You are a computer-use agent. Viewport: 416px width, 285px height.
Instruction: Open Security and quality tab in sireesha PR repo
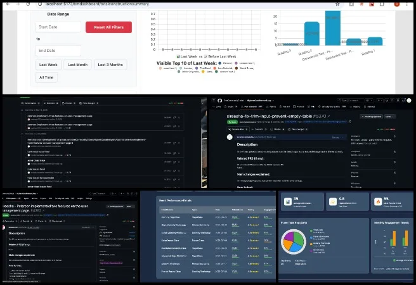click(x=333, y=107)
